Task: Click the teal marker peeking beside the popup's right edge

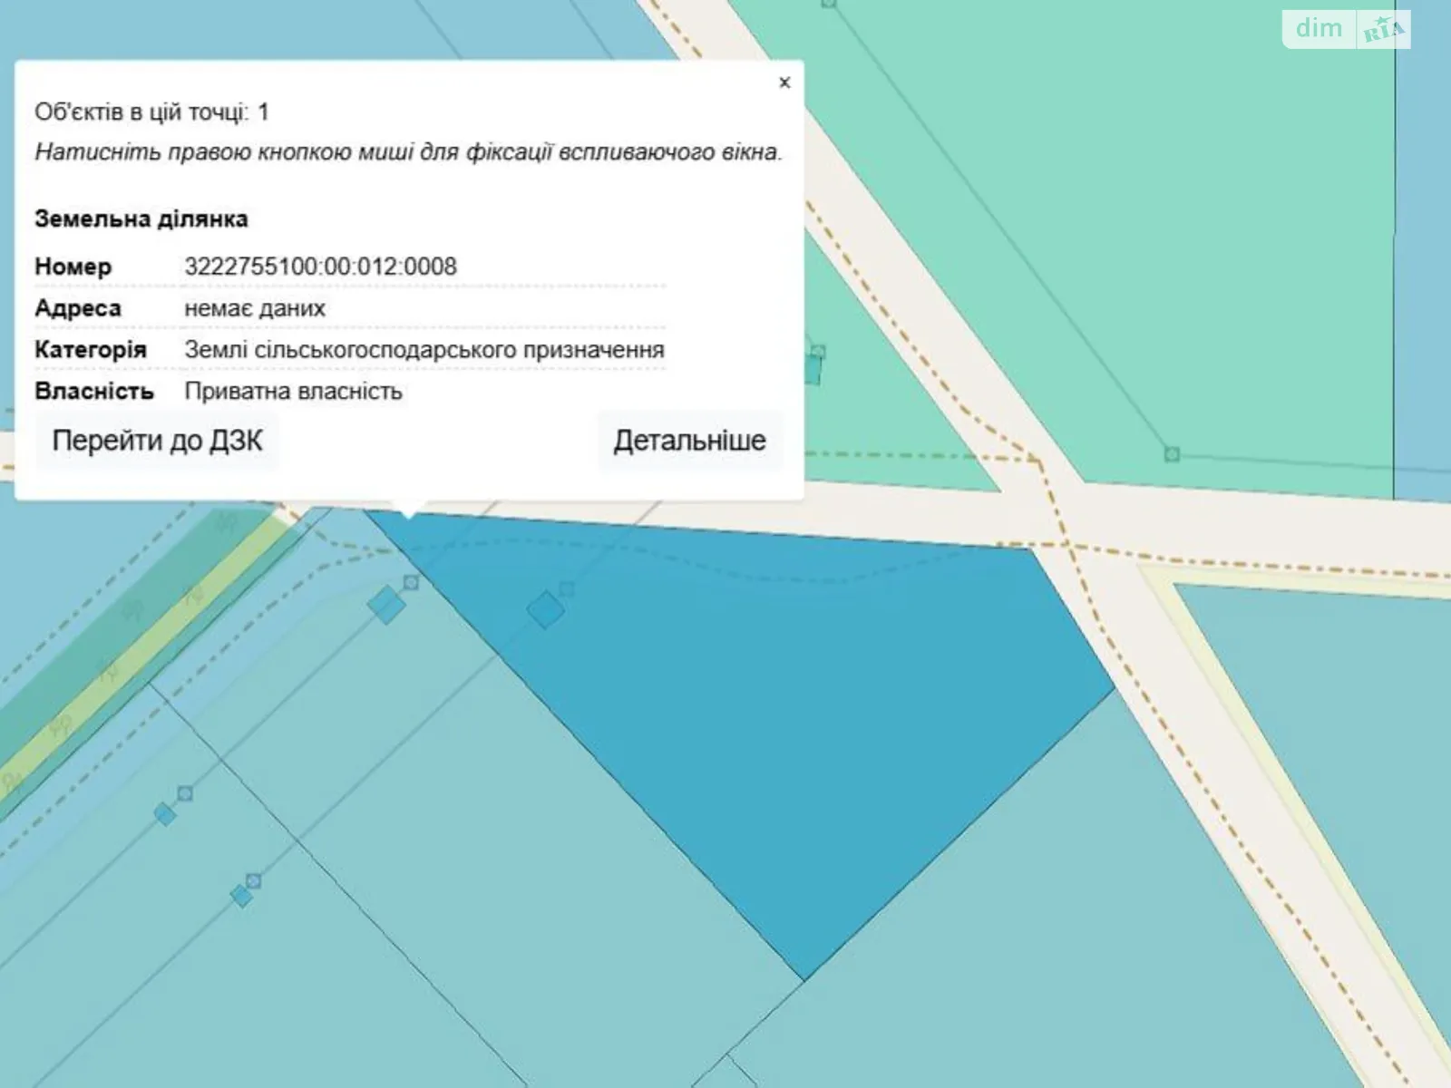Action: click(x=813, y=367)
